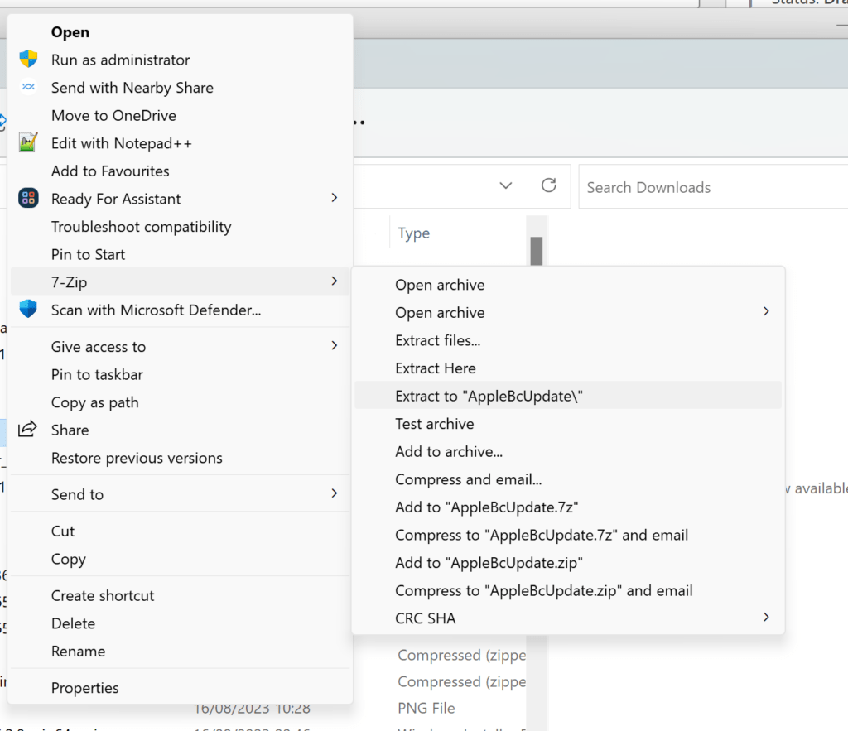848x731 pixels.
Task: Choose Scan with Microsoft Defender
Action: pyautogui.click(x=180, y=310)
